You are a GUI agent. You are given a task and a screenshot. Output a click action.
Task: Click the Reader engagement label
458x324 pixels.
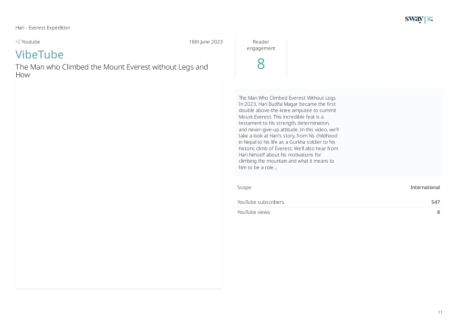click(261, 45)
